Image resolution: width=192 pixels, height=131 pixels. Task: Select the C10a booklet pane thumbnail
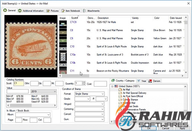(x=62, y=55)
